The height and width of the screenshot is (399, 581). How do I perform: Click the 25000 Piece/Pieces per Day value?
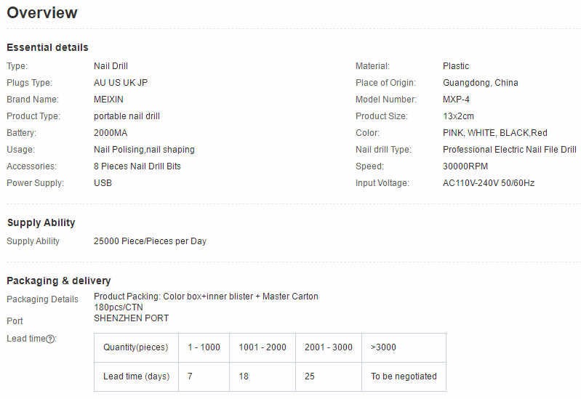click(150, 241)
